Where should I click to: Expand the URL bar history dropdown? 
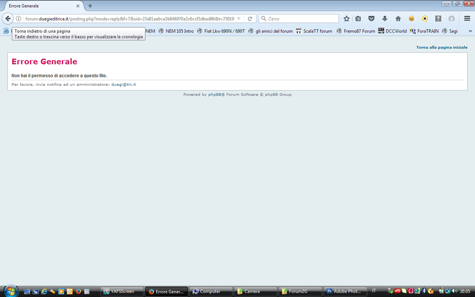click(x=239, y=19)
